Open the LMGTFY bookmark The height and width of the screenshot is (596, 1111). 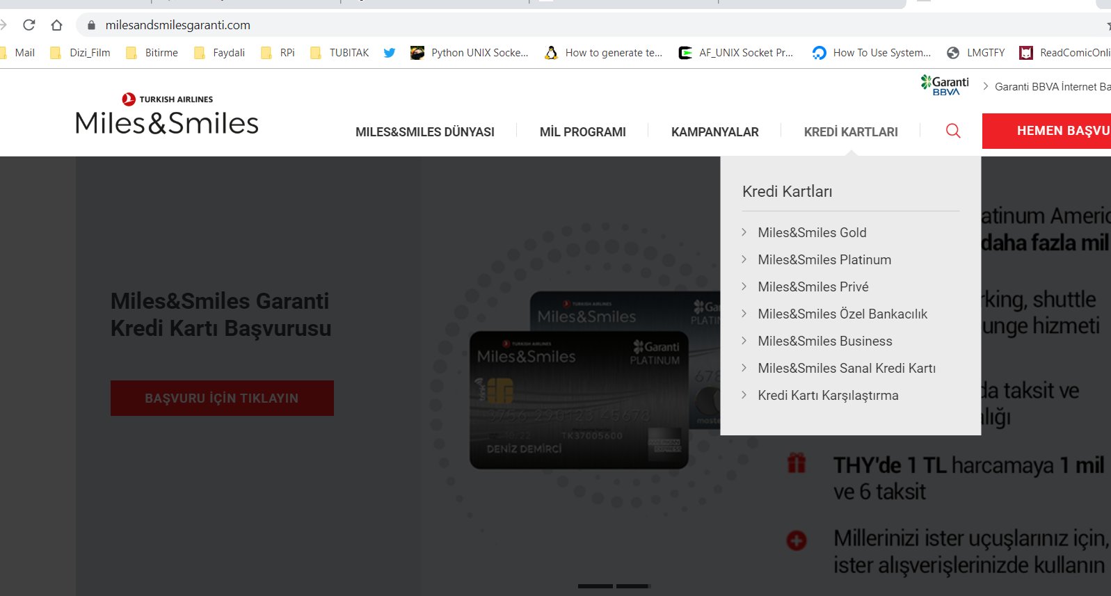pos(976,53)
